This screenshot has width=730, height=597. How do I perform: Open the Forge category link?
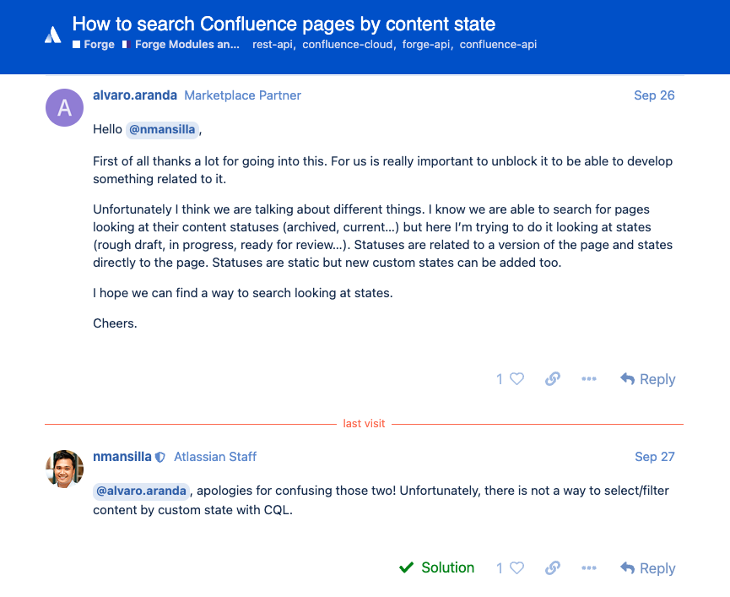pyautogui.click(x=94, y=44)
